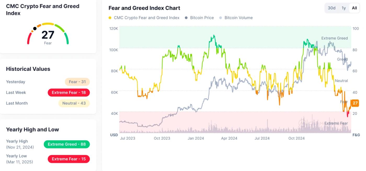Click the Extreme Fear - 15 yearly low badge
The height and width of the screenshot is (171, 366).
pyautogui.click(x=68, y=159)
